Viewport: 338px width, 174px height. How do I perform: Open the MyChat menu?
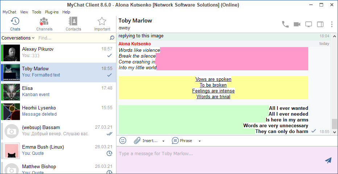click(x=9, y=12)
